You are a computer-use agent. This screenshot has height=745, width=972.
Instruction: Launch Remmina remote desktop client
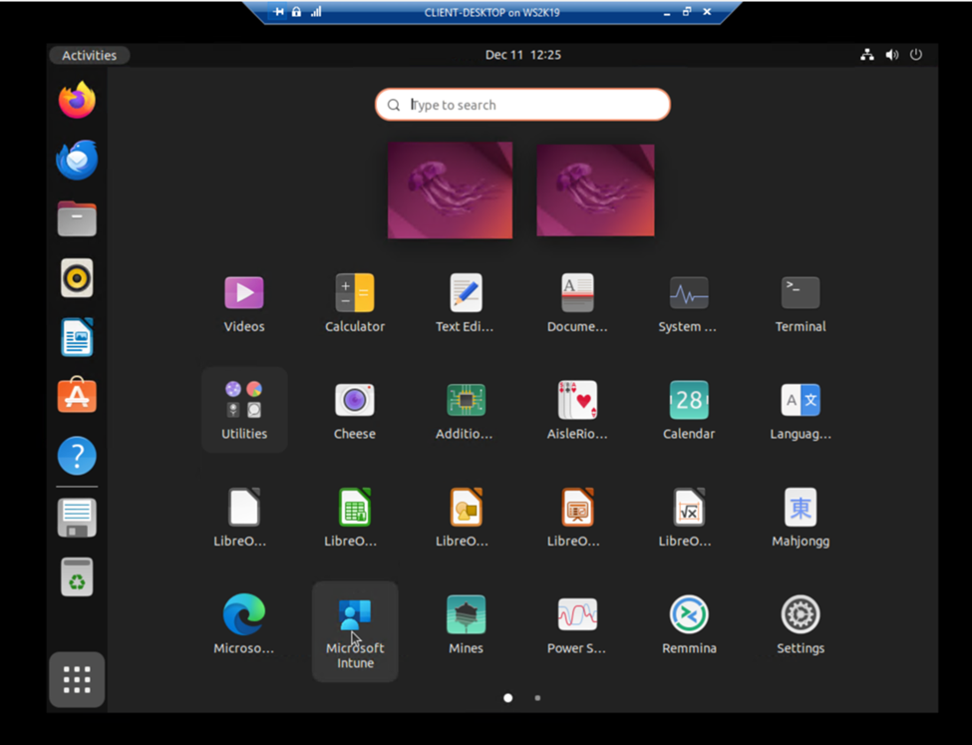coord(689,623)
